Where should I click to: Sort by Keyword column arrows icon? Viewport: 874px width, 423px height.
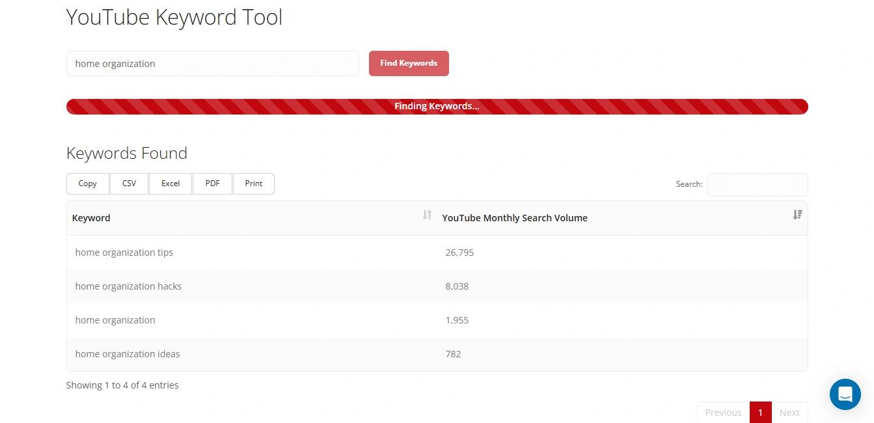427,215
